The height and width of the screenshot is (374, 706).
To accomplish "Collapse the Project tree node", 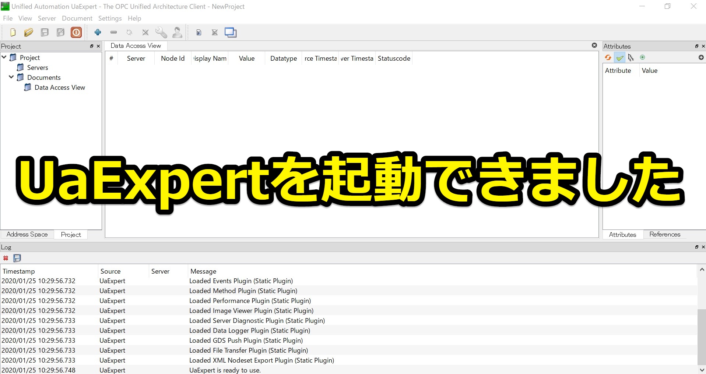I will coord(4,57).
